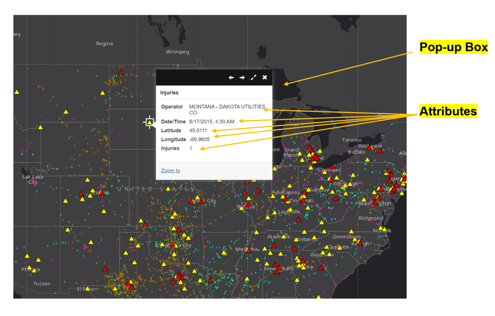Click the MONTANA - DAKOTA UTILITIES operator value
495x316 pixels.
point(227,107)
